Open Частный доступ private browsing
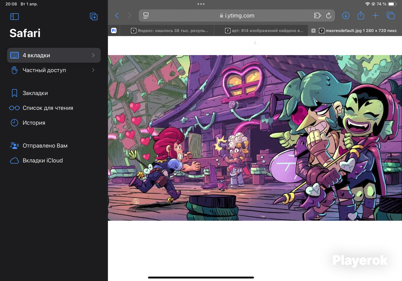 pos(54,70)
